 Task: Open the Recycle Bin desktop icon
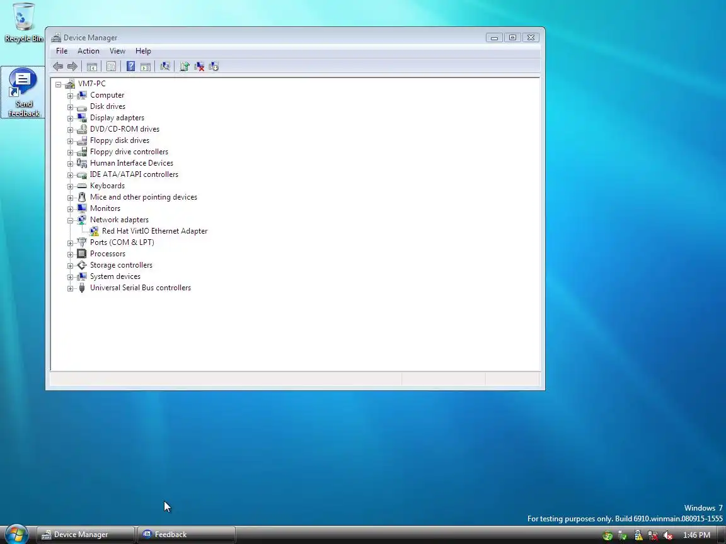coord(23,22)
